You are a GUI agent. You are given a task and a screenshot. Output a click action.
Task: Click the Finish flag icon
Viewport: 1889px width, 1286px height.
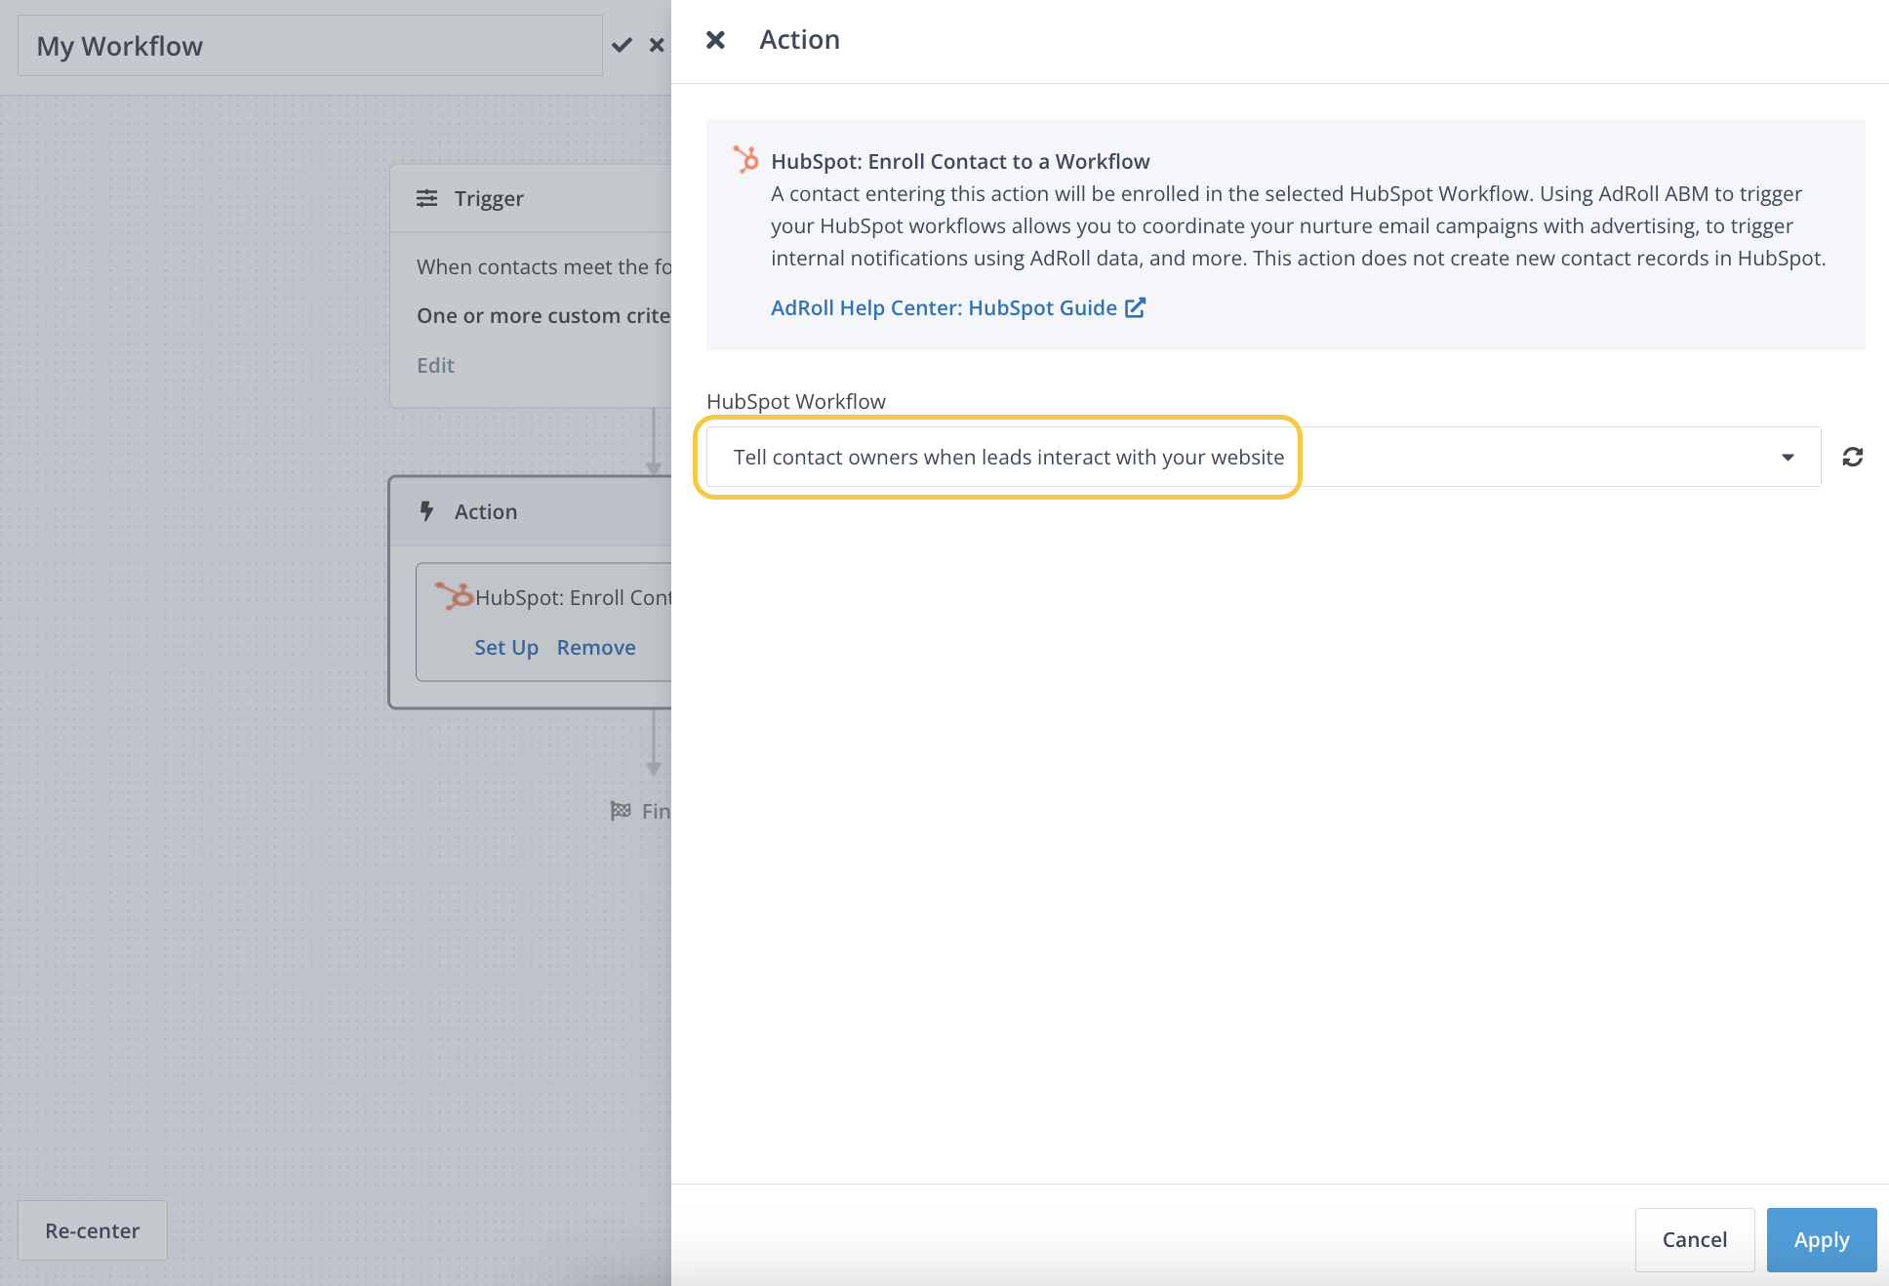[621, 811]
